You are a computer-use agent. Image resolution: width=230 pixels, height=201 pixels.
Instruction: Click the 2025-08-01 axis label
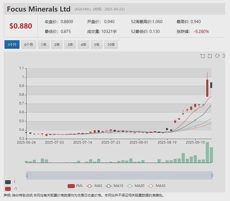coord(139,142)
